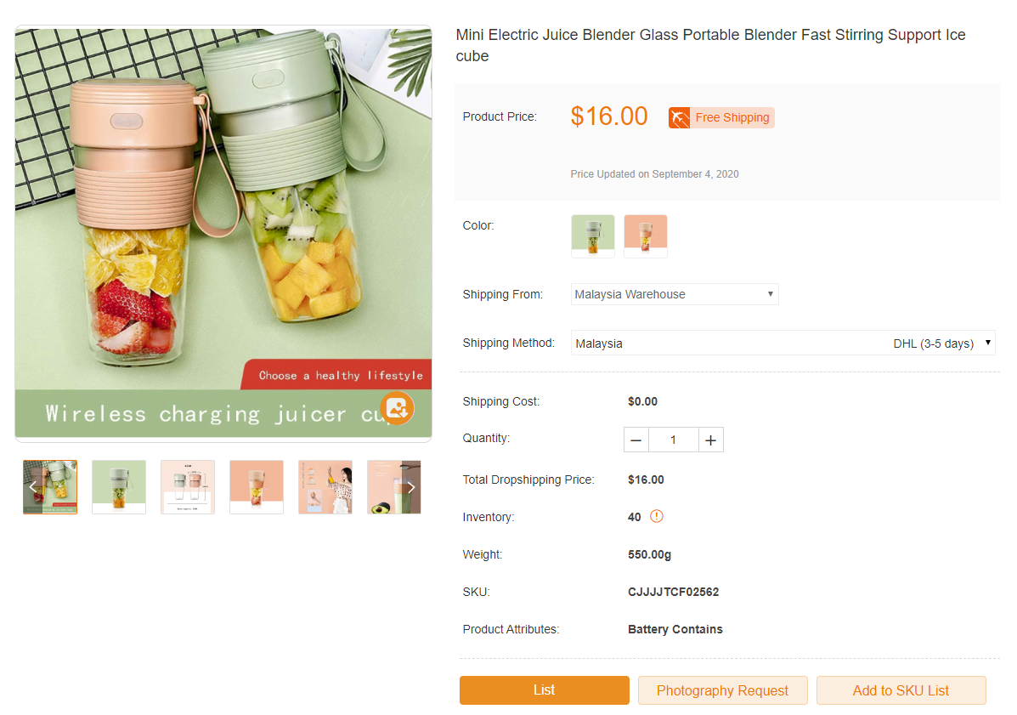The height and width of the screenshot is (715, 1017).
Task: Click the next thumbnail arrow
Action: 411,487
